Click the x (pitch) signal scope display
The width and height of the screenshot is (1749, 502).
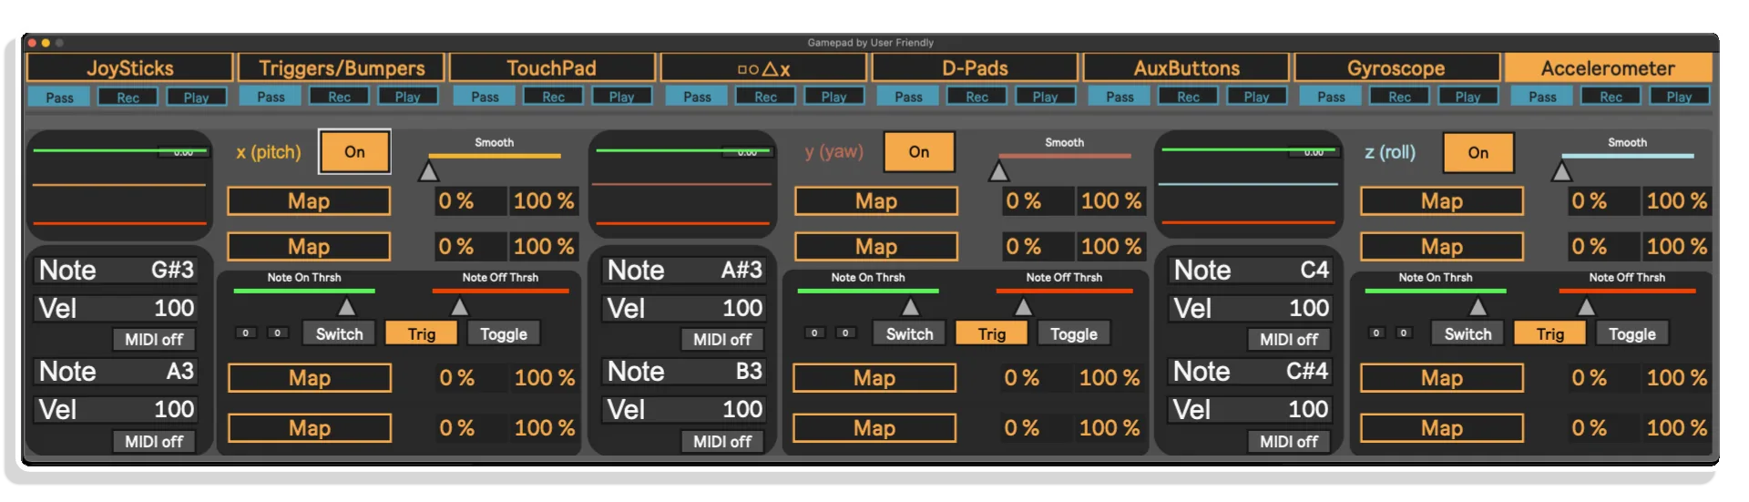[119, 186]
